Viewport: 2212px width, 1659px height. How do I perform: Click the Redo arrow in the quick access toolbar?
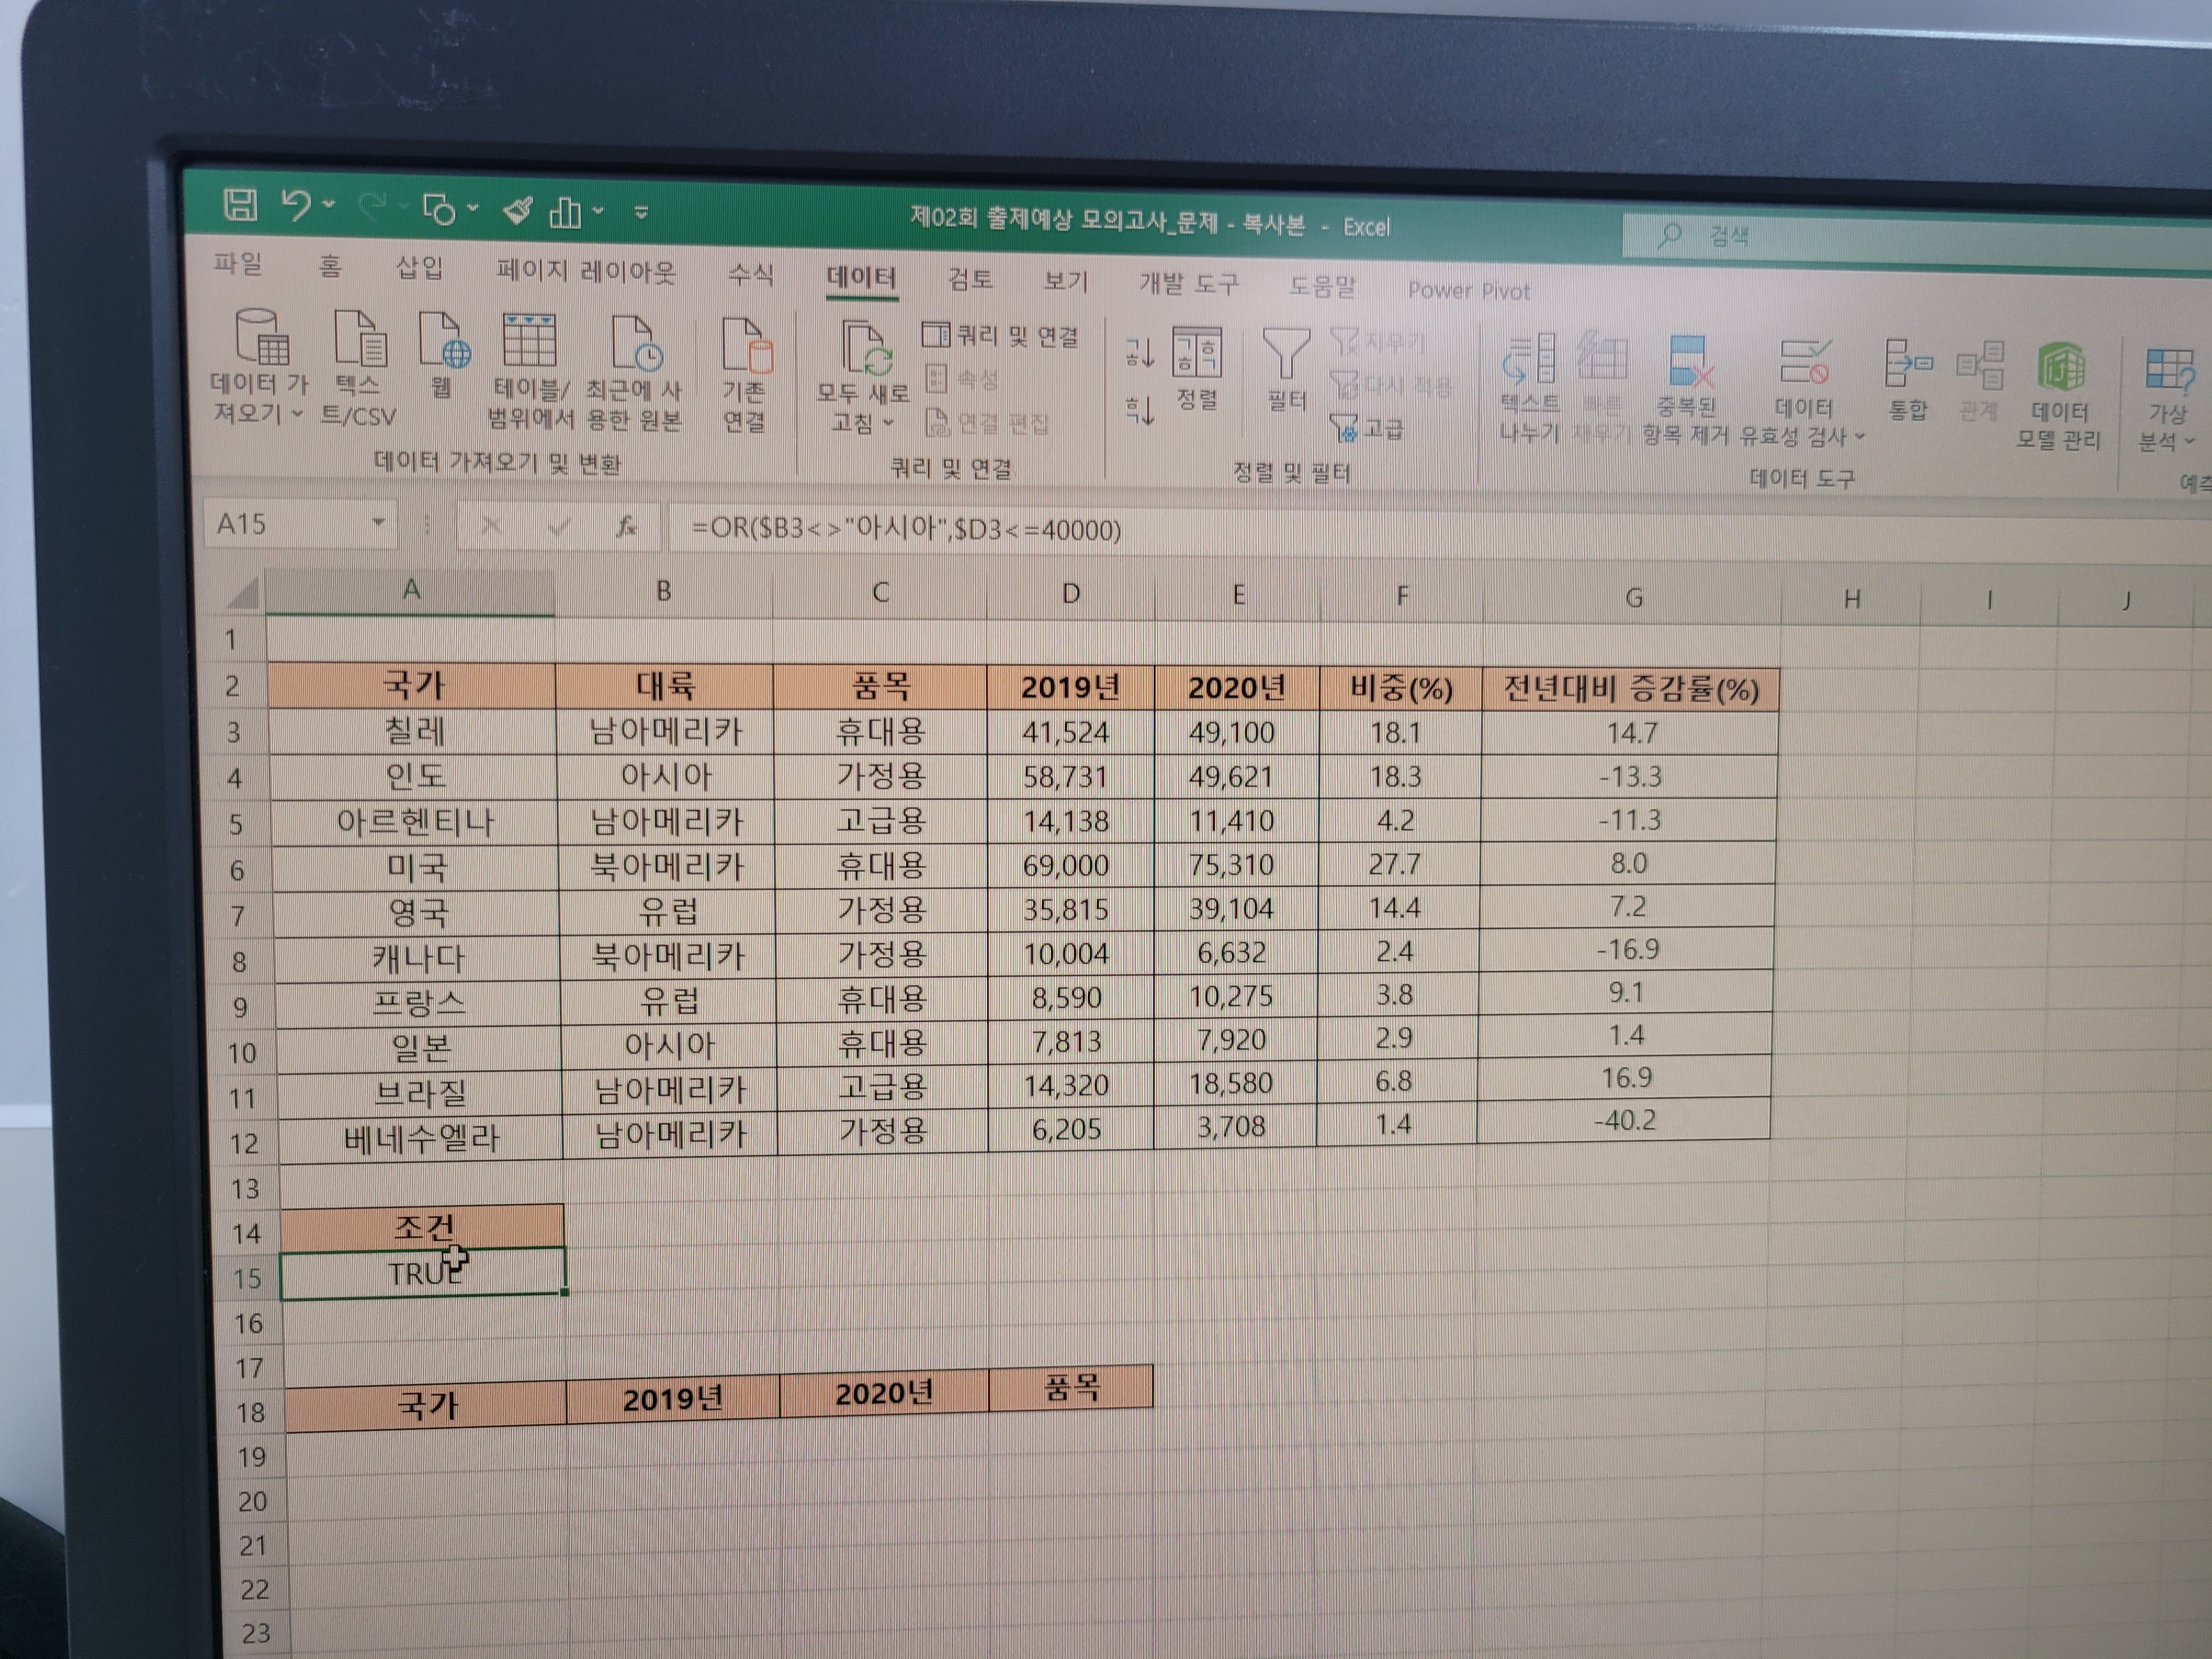point(373,208)
